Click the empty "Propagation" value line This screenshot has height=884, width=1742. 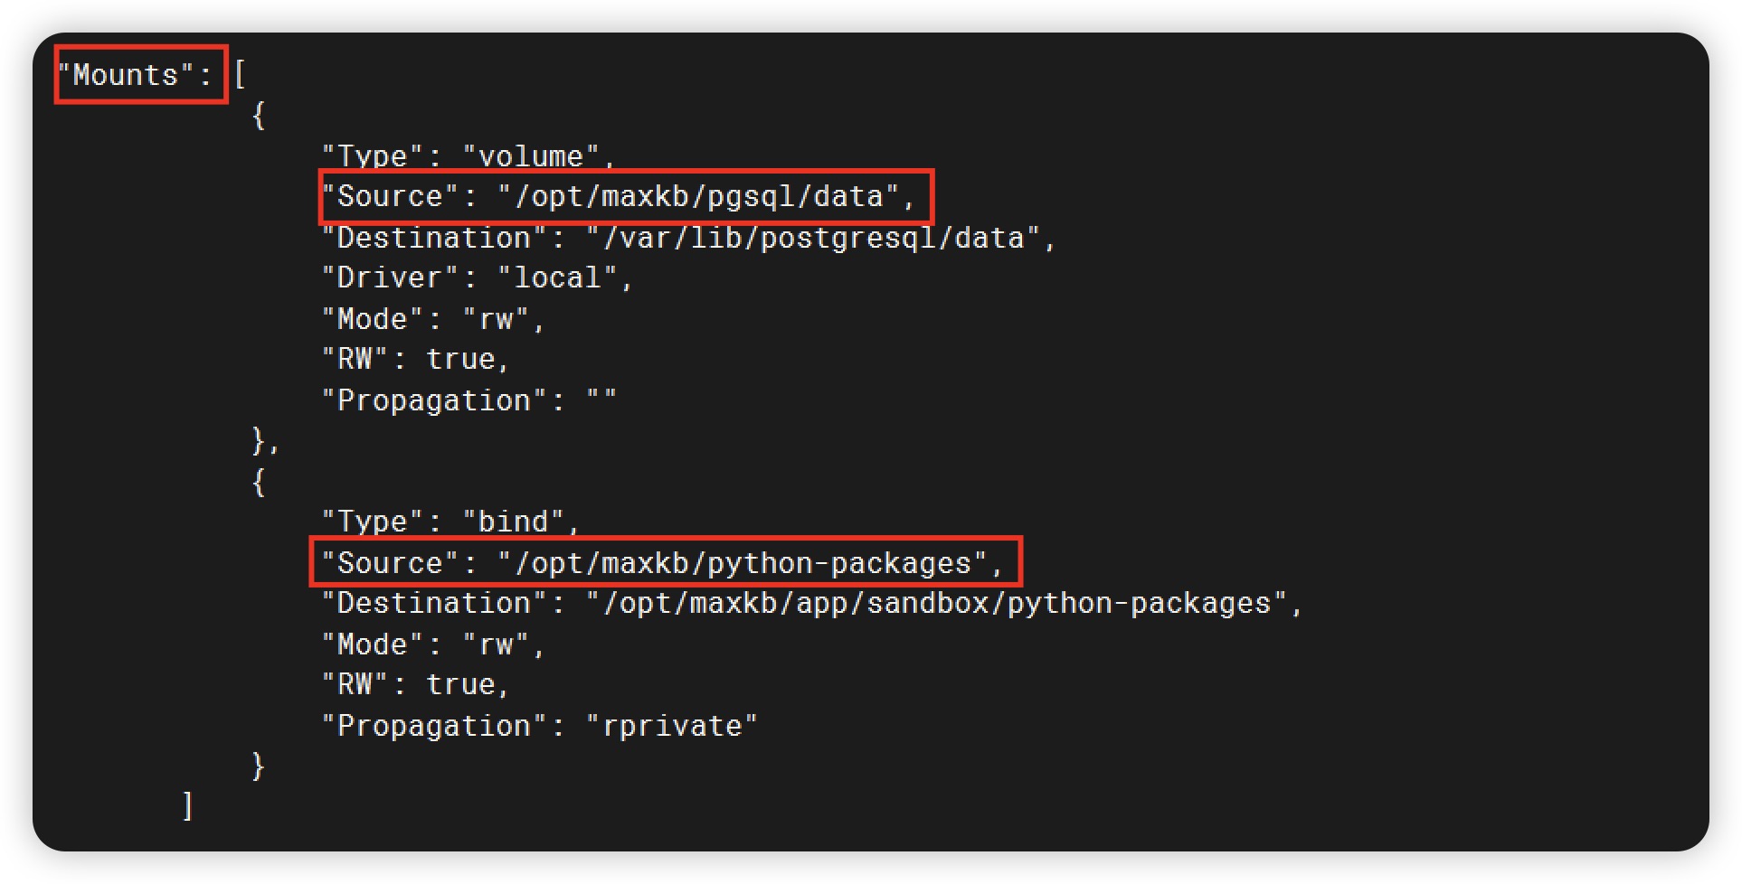[x=469, y=400]
